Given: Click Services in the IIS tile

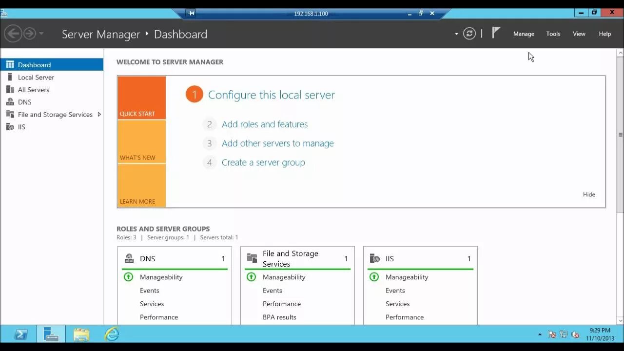Looking at the screenshot, I should (x=397, y=304).
